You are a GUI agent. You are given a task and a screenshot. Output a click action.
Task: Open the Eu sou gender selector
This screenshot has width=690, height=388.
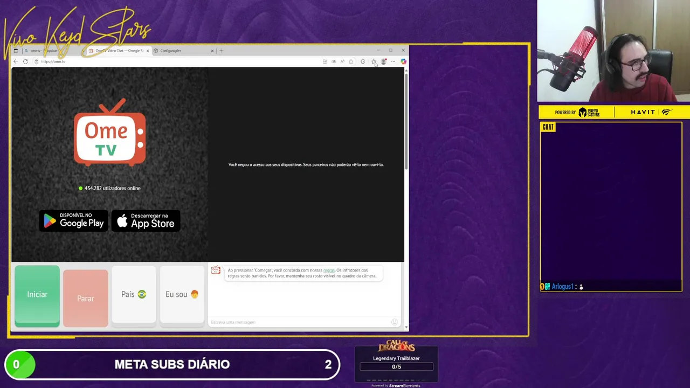[x=182, y=296]
